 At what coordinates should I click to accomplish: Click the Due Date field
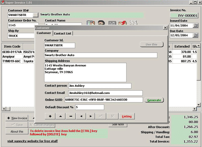(x=181, y=35)
